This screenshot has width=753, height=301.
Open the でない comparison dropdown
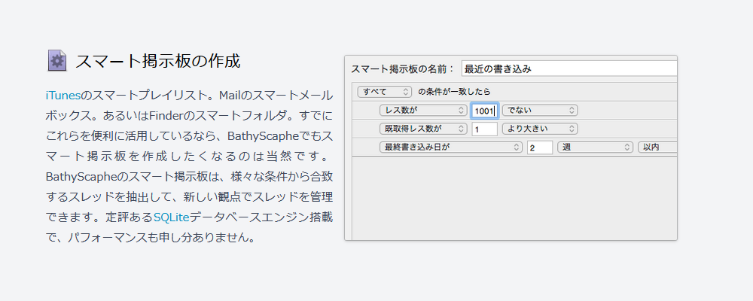(540, 111)
